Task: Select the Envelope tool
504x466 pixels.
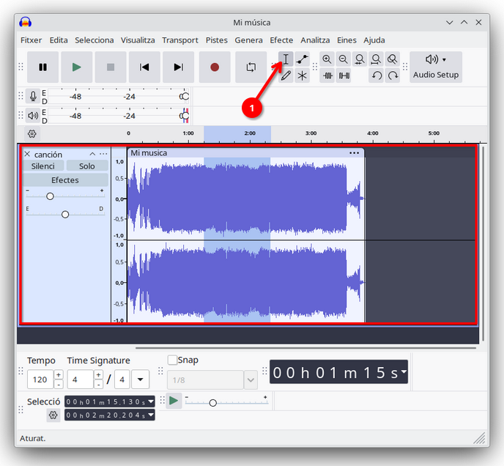Action: click(x=303, y=59)
